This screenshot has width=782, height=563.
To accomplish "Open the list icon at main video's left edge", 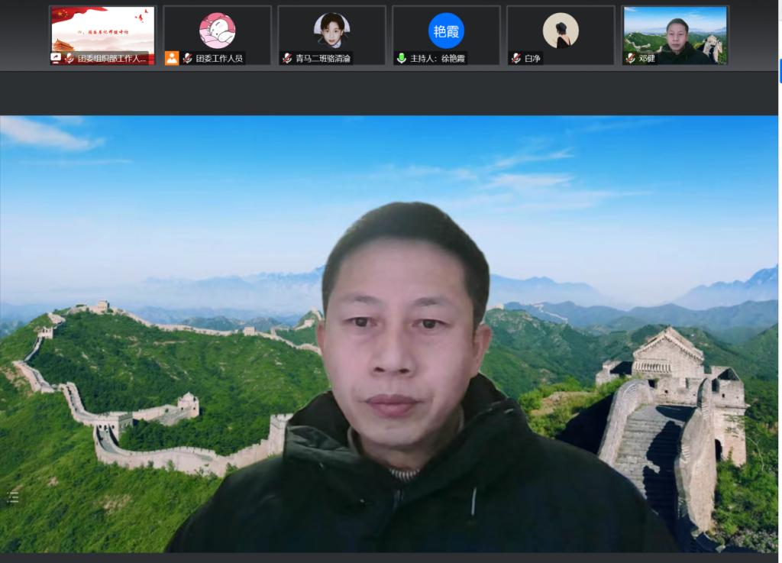I will (x=12, y=497).
